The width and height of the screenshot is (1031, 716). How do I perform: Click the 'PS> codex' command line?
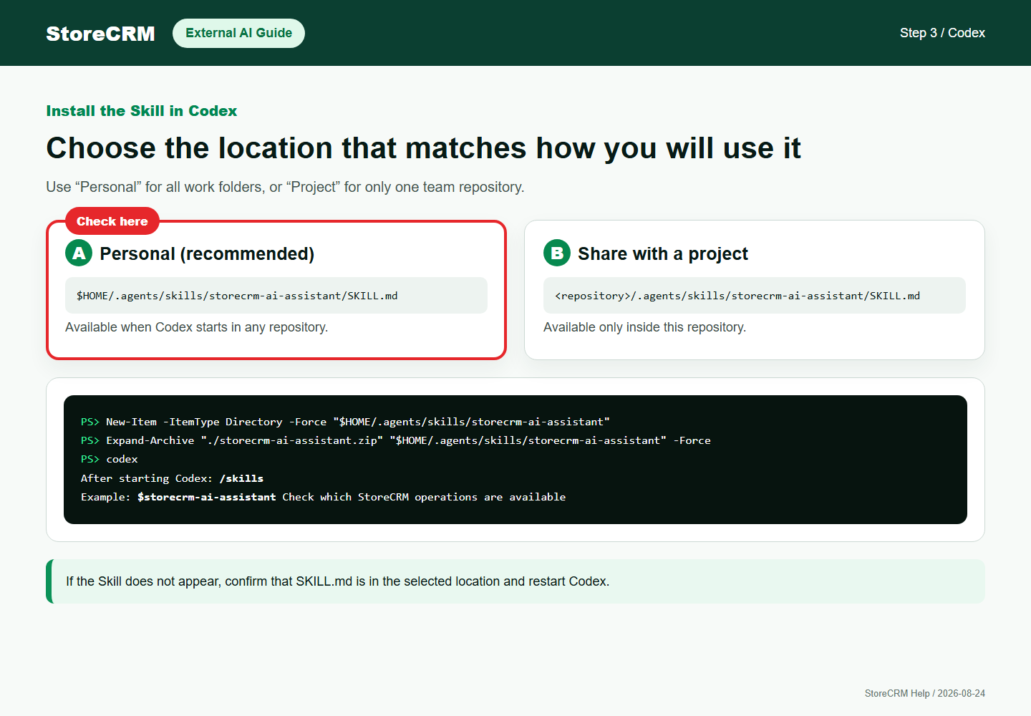110,459
